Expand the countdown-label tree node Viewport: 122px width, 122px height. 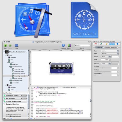(x=9, y=81)
